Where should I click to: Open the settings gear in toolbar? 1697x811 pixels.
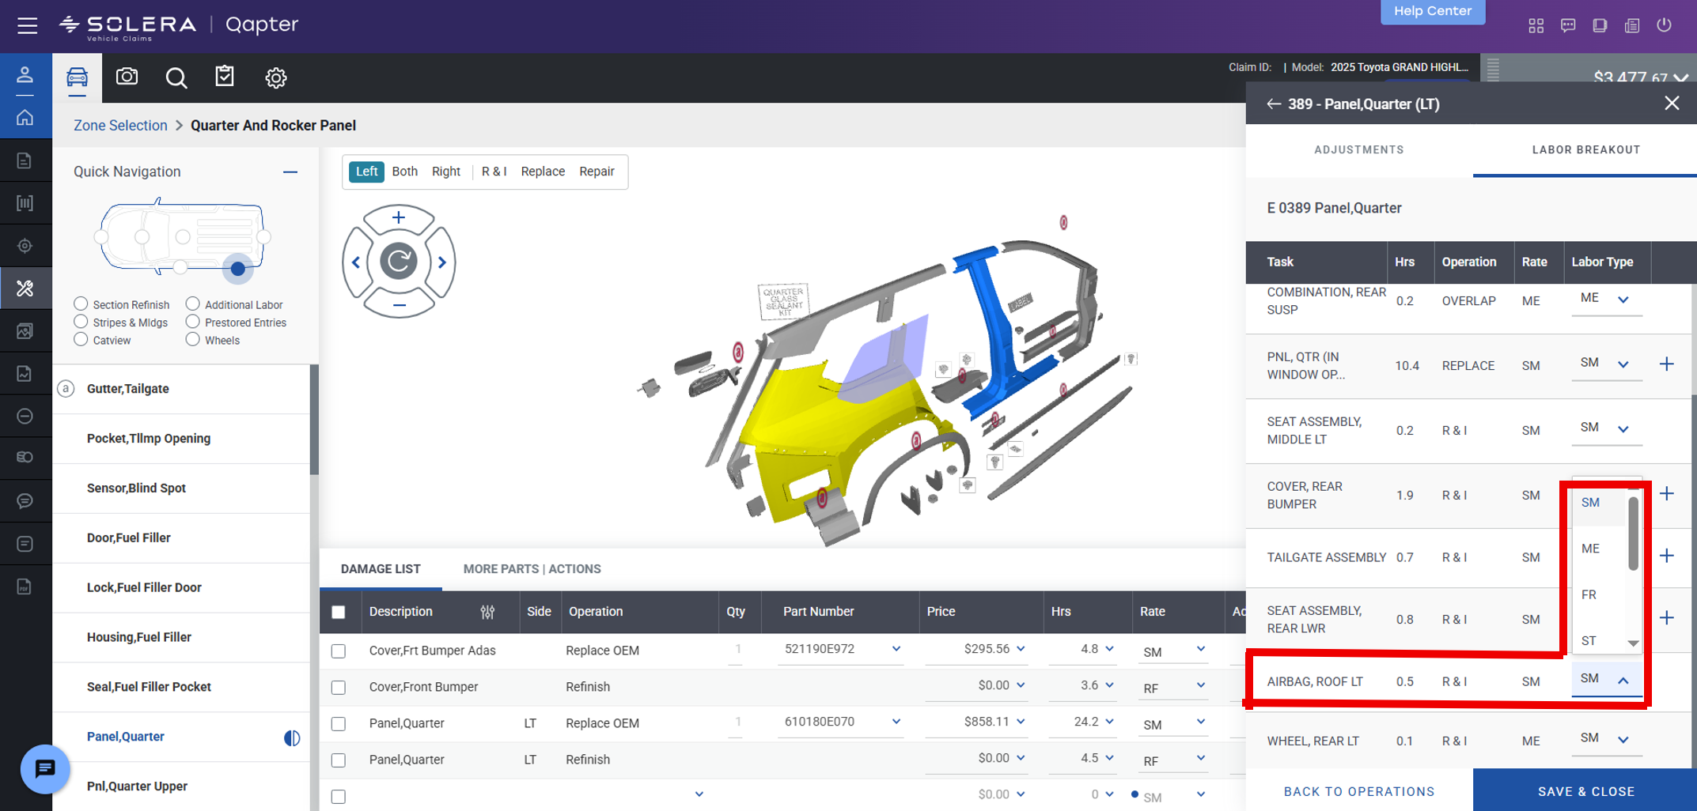[x=275, y=77]
